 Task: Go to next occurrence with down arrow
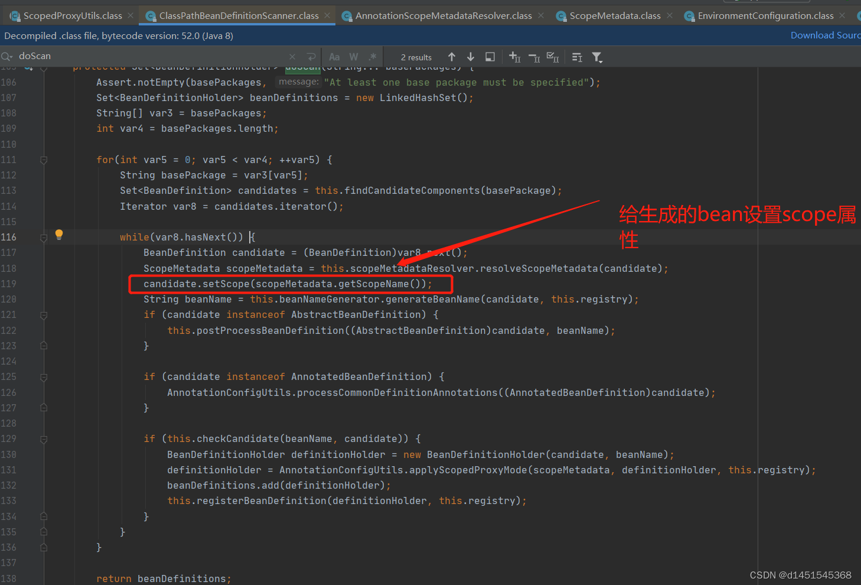[471, 57]
